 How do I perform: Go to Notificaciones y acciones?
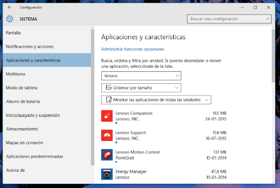47,46
